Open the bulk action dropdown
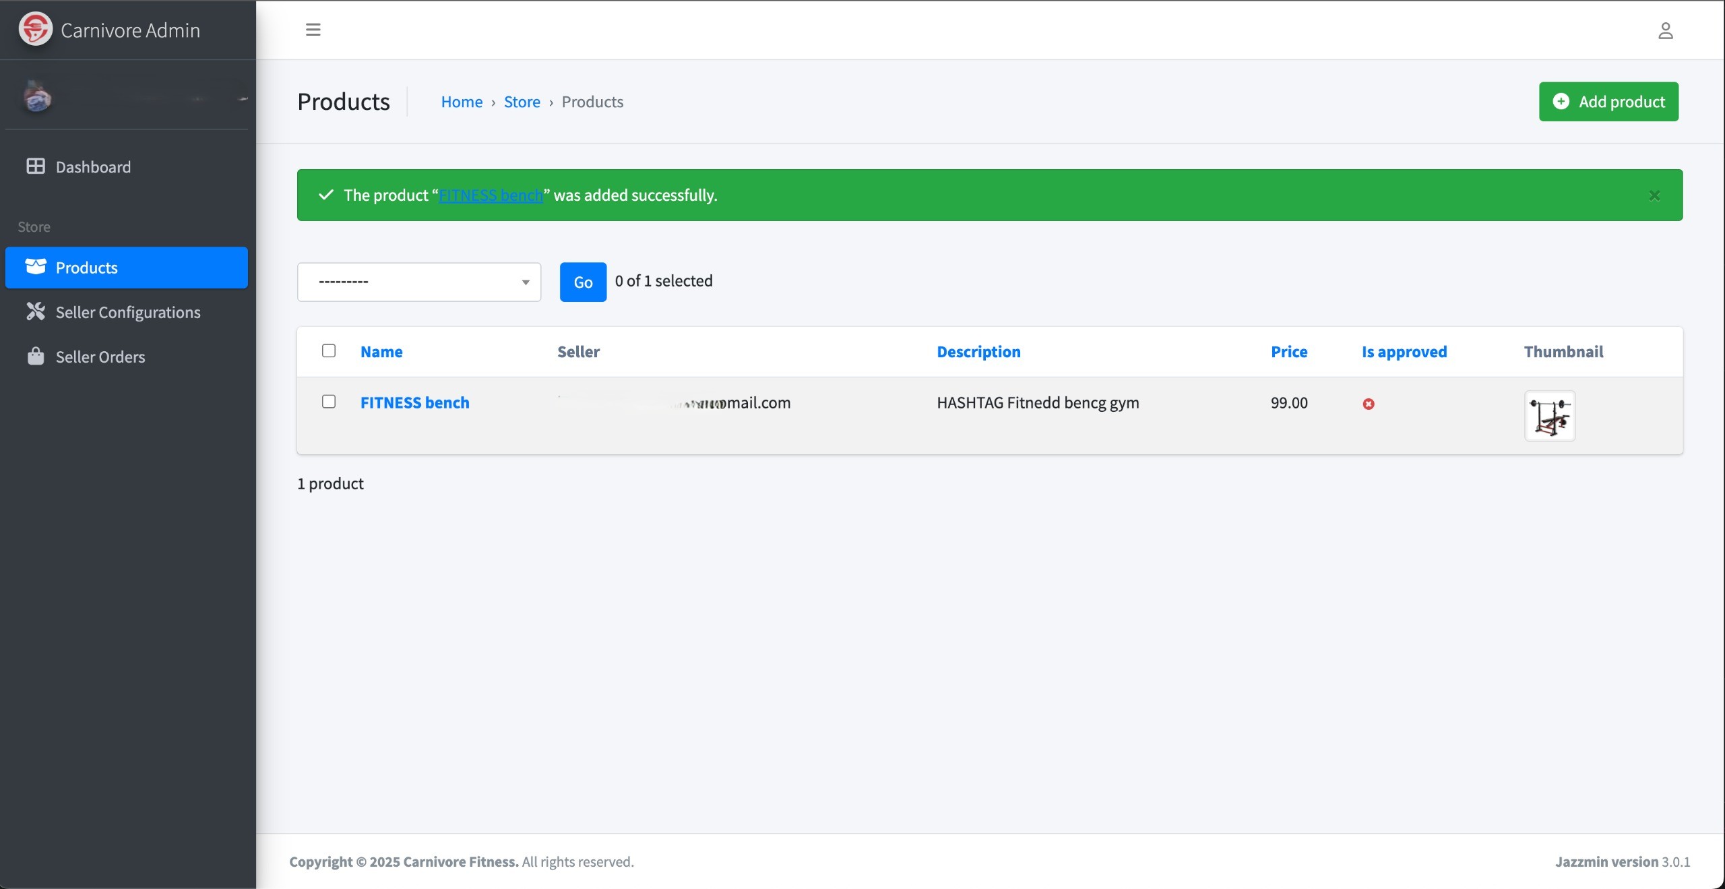Screen dimensions: 1725x889 click(419, 282)
